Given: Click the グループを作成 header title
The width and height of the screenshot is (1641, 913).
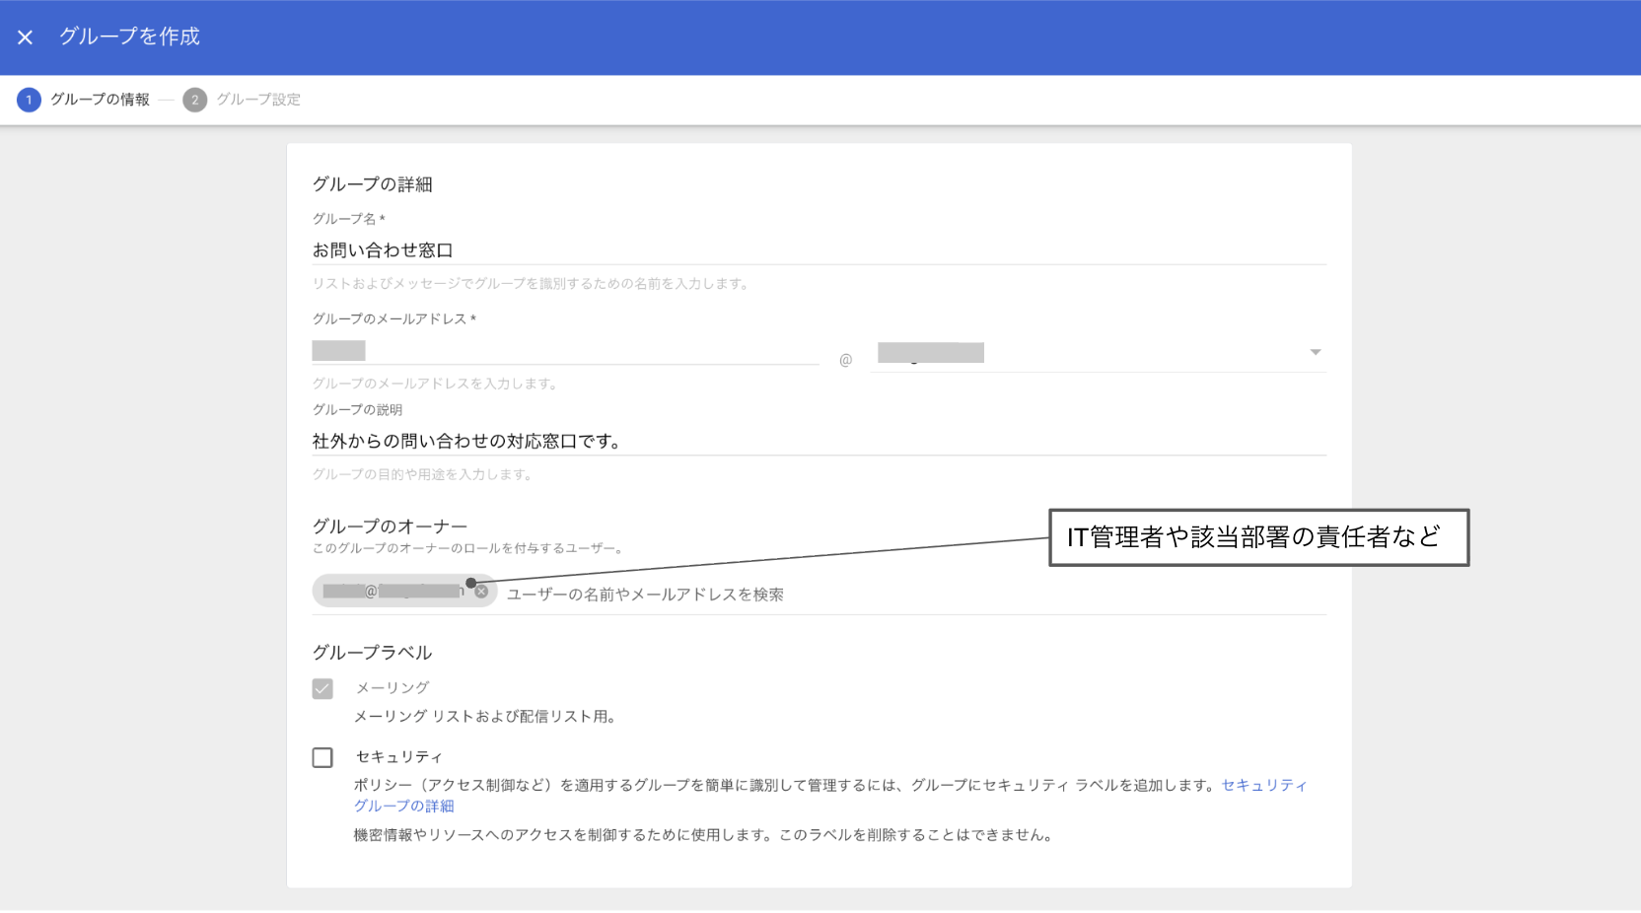Looking at the screenshot, I should [x=129, y=37].
